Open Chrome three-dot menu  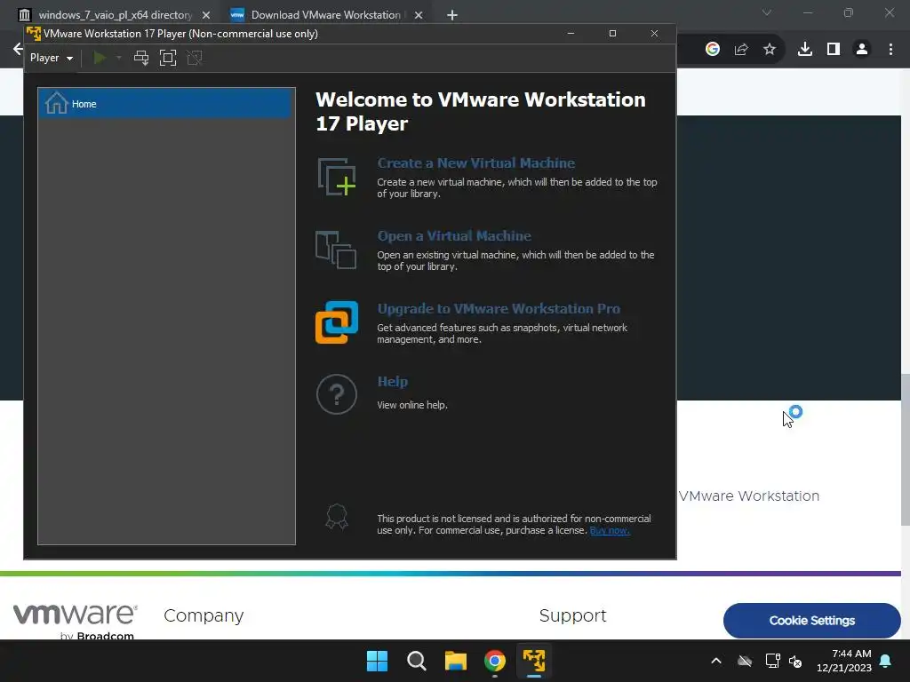click(x=890, y=50)
